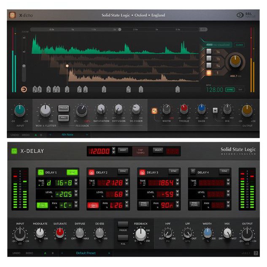The height and width of the screenshot is (267, 267).
Task: Decrease Delay 3 pan with down arrow
Action: 177,206
